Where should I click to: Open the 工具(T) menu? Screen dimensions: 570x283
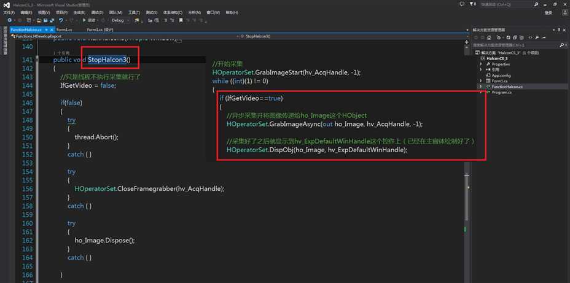(134, 13)
